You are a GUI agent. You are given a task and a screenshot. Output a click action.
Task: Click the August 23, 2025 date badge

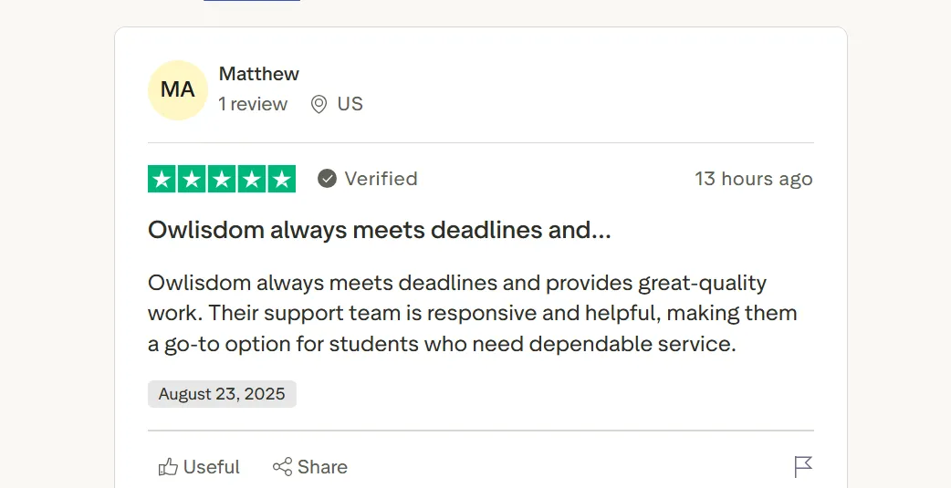[x=222, y=394]
